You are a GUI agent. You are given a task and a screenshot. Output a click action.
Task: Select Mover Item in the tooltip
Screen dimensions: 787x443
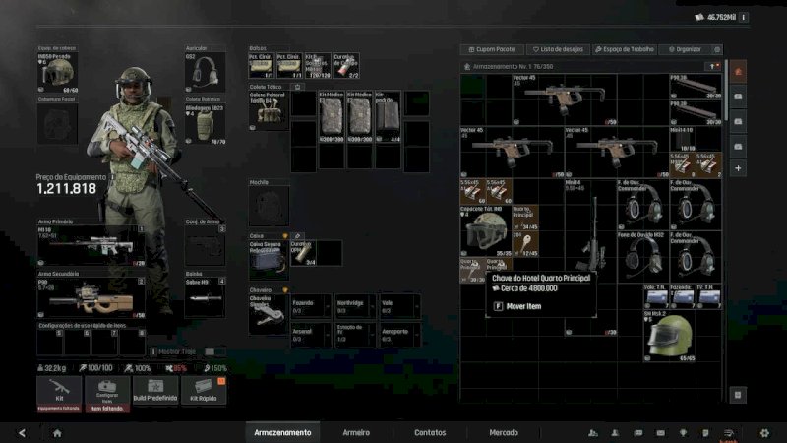click(x=523, y=306)
